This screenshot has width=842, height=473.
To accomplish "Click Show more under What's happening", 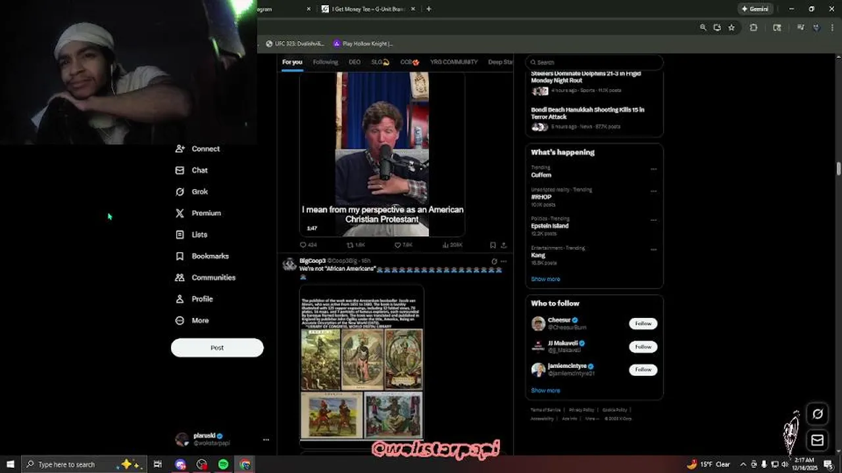I will tap(545, 279).
